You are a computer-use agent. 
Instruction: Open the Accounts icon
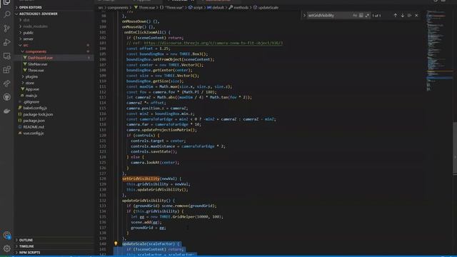pyautogui.click(x=6, y=235)
